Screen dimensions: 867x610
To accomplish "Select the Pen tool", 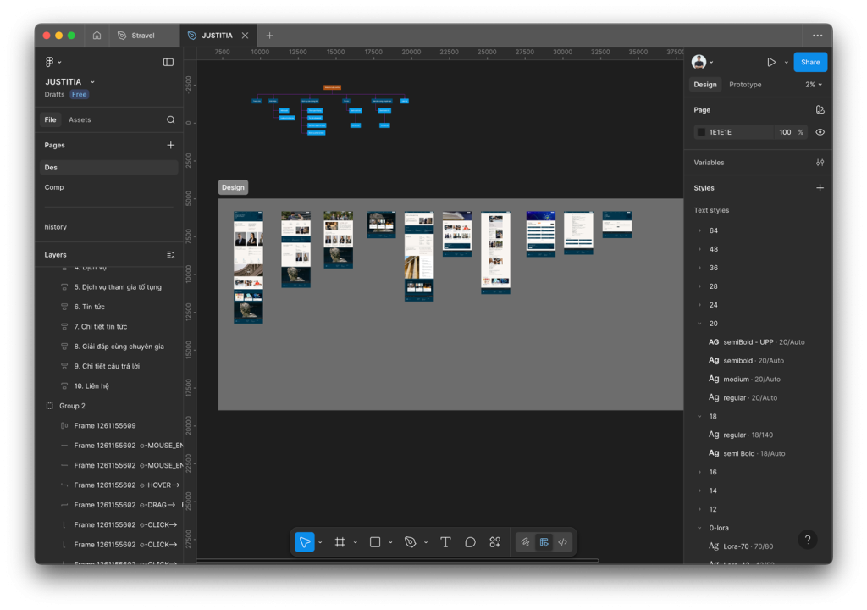I will pos(411,542).
